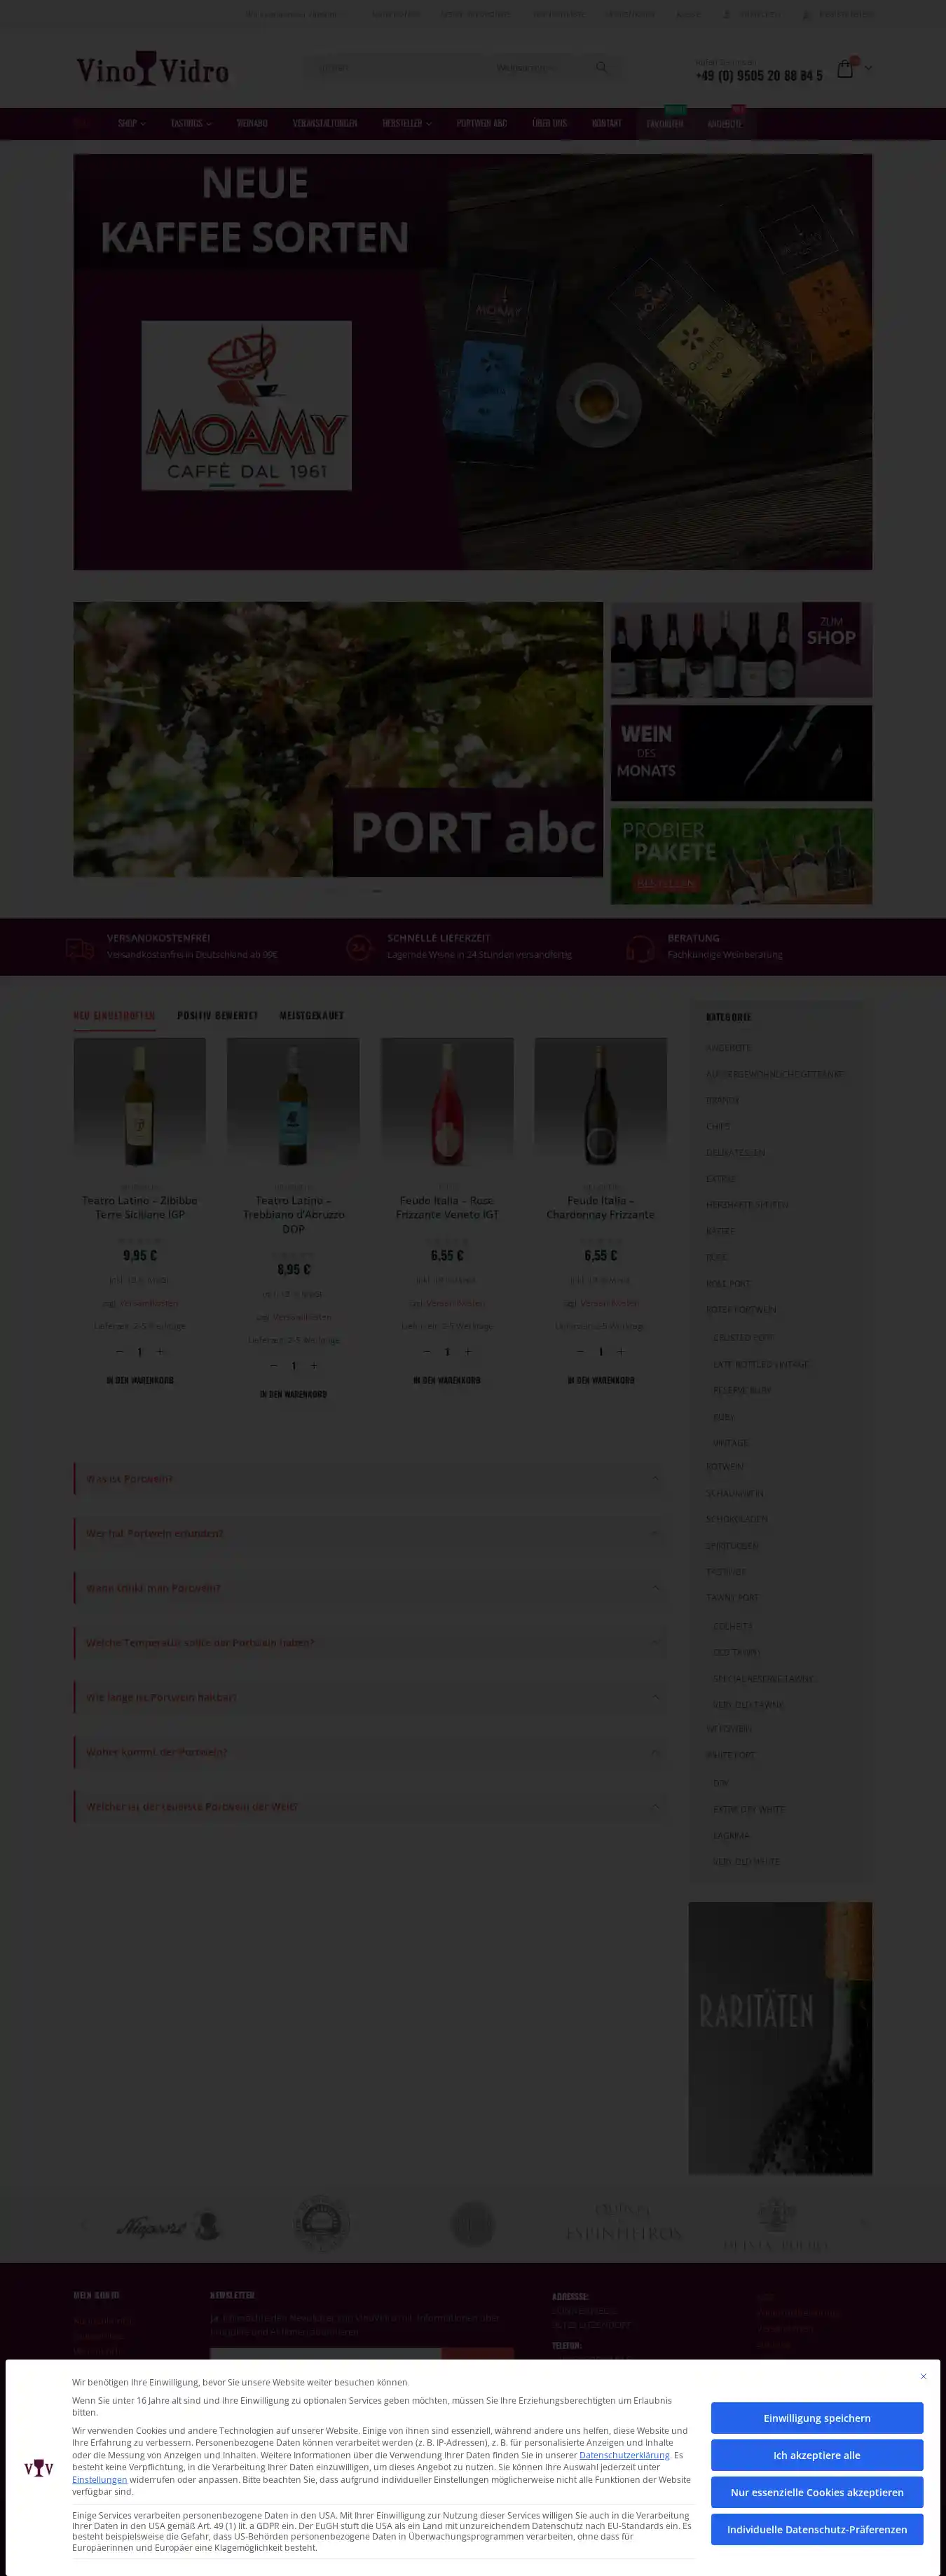Decrease quantity of Feudo Italia Chardonnay Frizzante

pos(580,1352)
